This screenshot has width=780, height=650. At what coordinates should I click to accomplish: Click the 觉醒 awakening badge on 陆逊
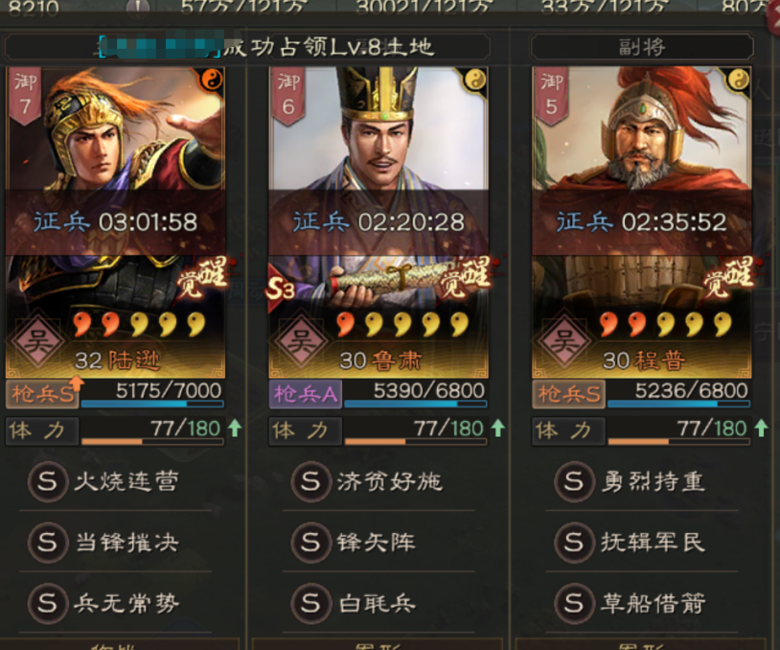point(202,278)
